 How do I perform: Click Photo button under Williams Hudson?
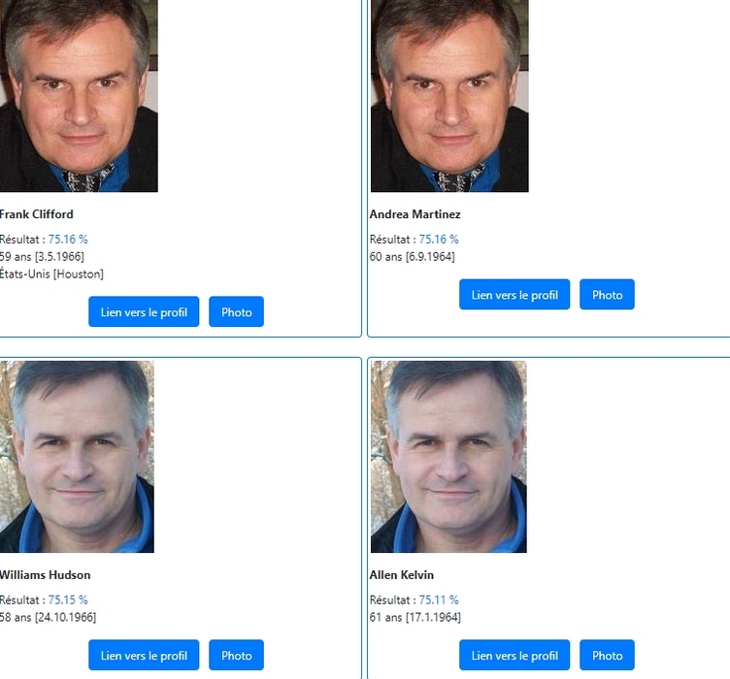[x=237, y=655]
